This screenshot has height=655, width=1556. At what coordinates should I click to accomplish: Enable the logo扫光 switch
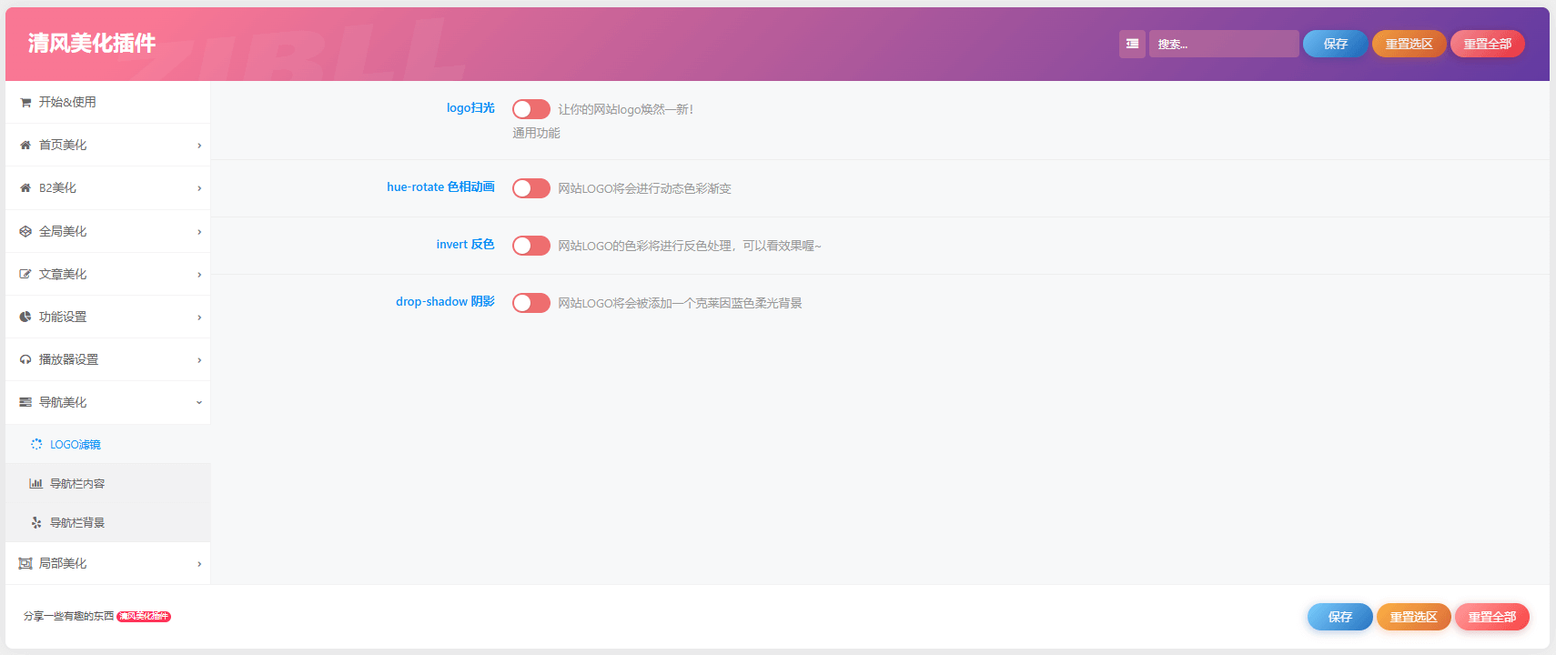pyautogui.click(x=531, y=109)
